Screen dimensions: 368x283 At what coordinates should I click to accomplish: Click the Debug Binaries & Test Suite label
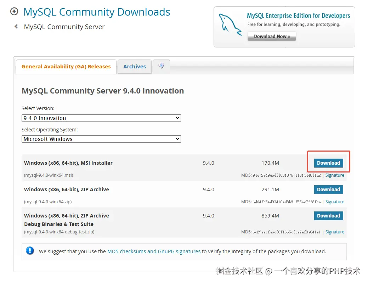click(x=59, y=224)
